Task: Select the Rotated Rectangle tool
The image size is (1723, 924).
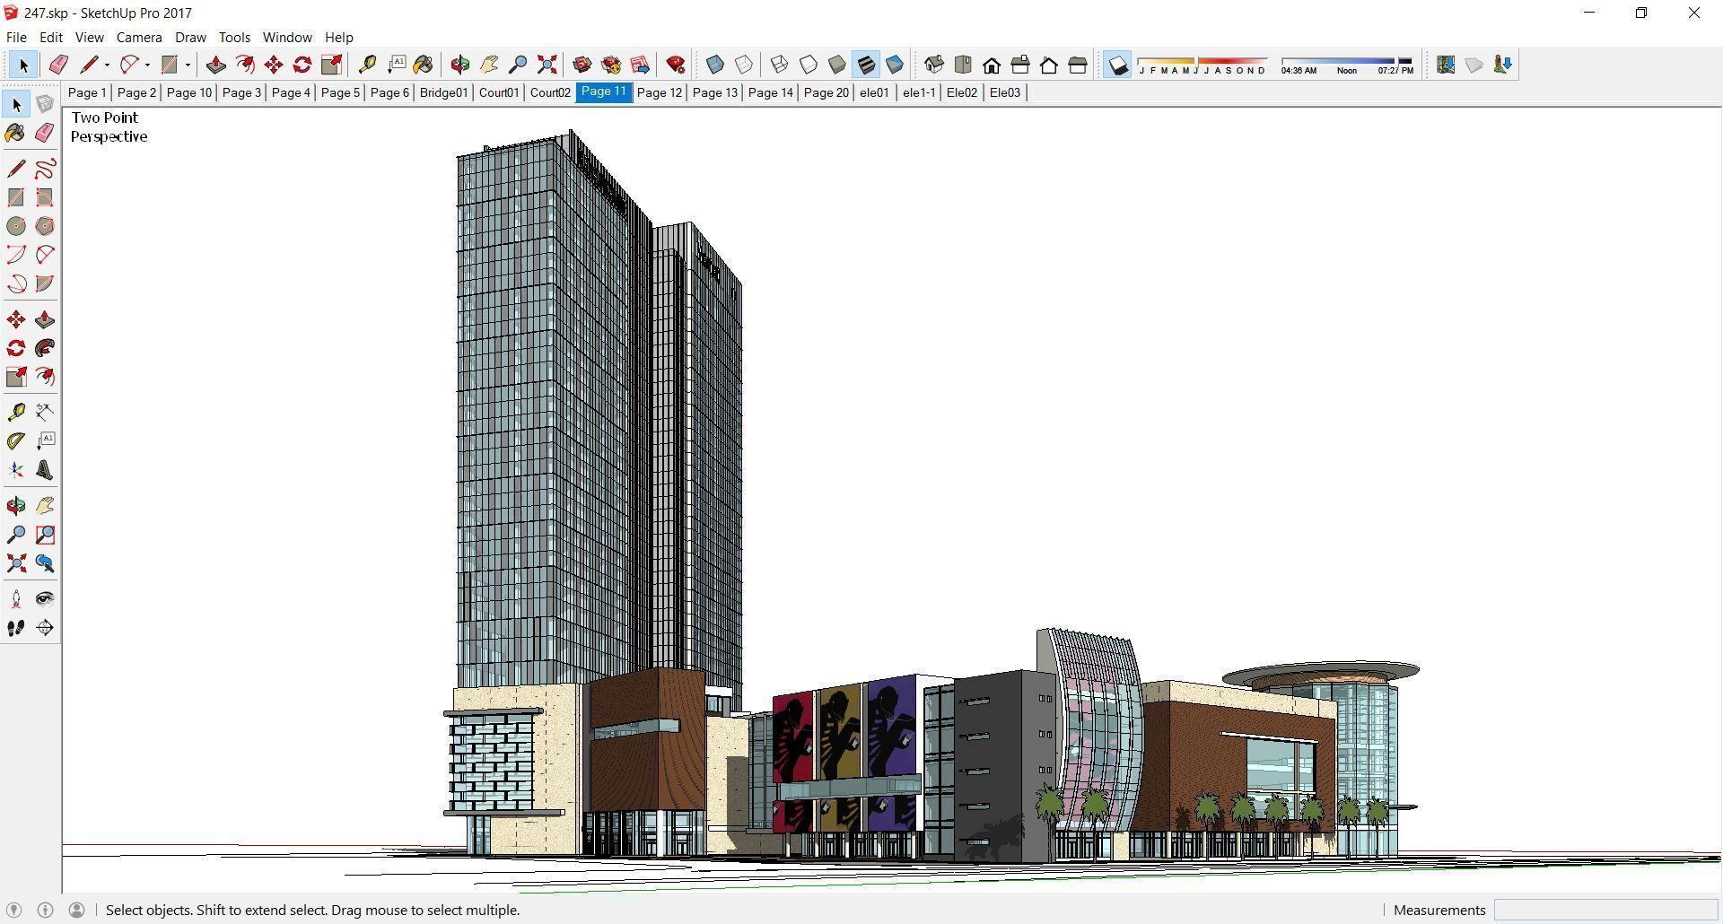Action: (x=45, y=197)
